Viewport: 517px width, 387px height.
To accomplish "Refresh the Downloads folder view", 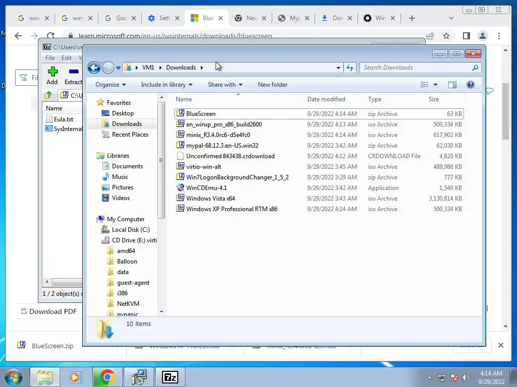I will pyautogui.click(x=350, y=68).
